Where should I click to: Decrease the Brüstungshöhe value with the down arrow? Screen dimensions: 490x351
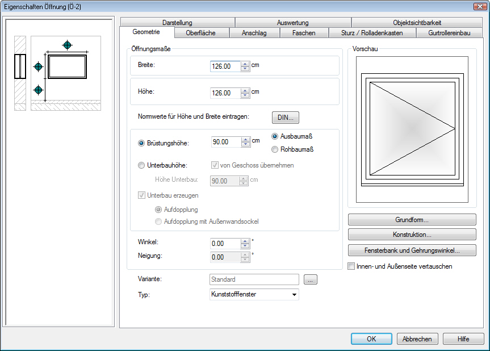click(x=246, y=144)
